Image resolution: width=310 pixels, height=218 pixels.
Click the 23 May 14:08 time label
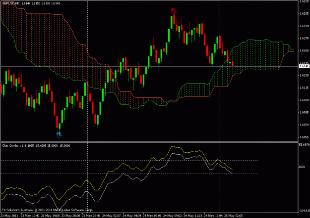click(x=50, y=216)
